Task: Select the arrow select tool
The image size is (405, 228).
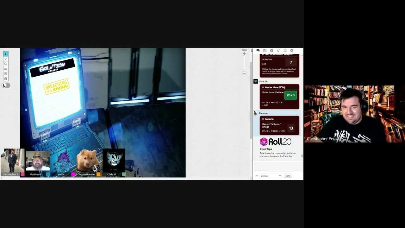Action: pyautogui.click(x=6, y=54)
